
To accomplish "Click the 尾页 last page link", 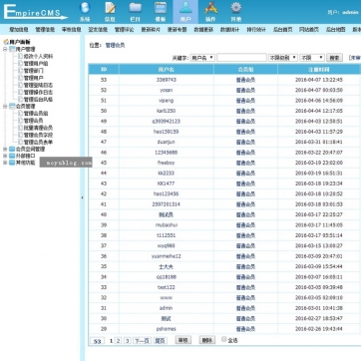I will pyautogui.click(x=160, y=341).
